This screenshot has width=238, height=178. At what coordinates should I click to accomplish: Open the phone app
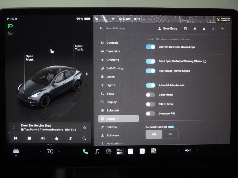pyautogui.click(x=85, y=151)
